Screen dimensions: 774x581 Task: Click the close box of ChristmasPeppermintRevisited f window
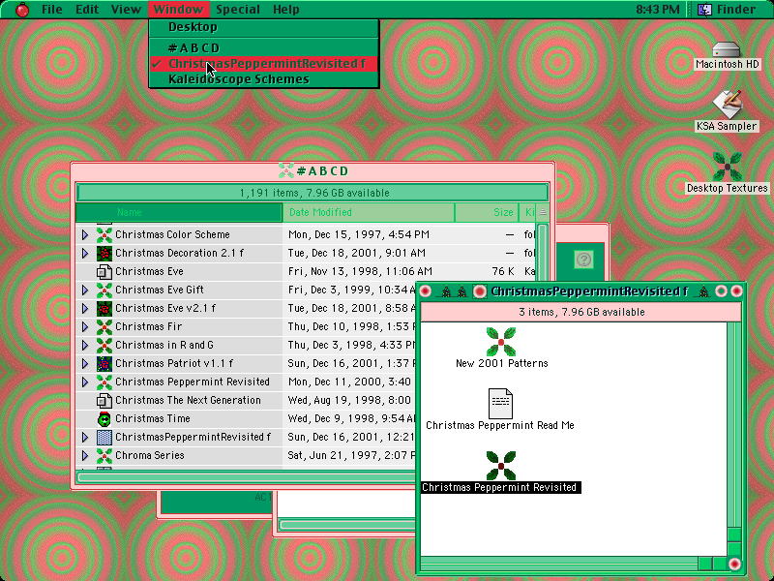pyautogui.click(x=425, y=291)
